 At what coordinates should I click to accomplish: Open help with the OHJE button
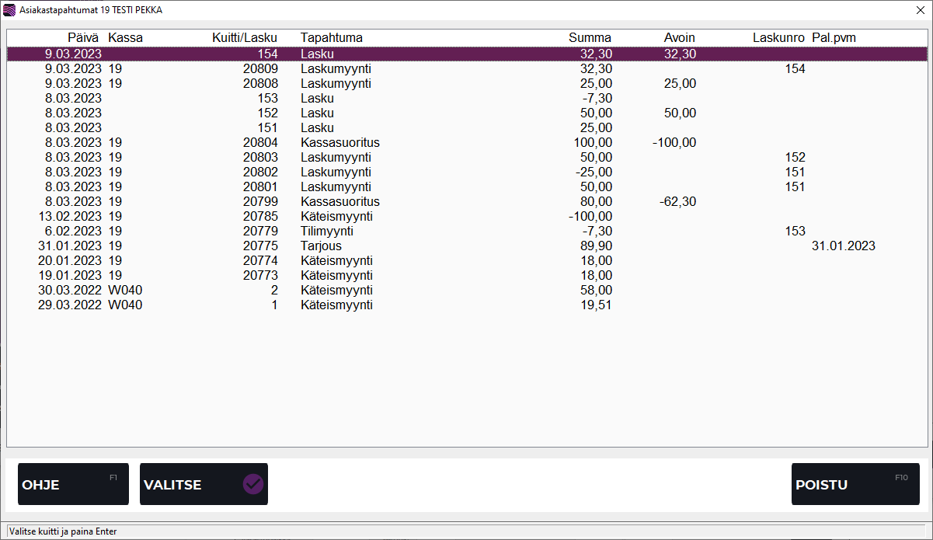click(73, 484)
